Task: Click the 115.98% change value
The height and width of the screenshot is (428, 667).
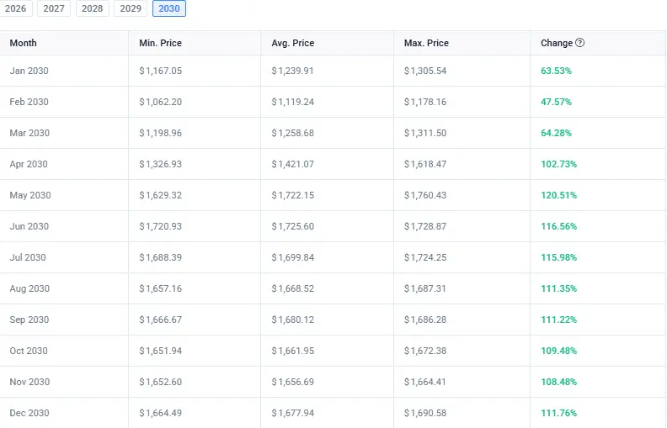Action: (x=558, y=257)
